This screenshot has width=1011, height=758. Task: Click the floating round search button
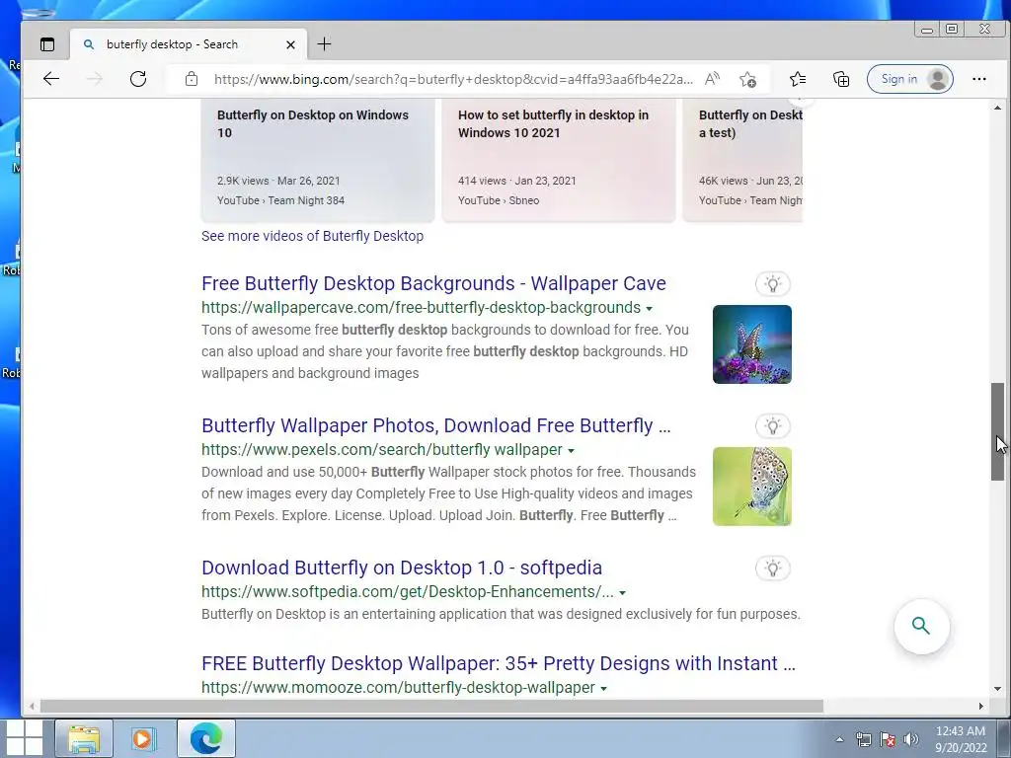tap(921, 626)
